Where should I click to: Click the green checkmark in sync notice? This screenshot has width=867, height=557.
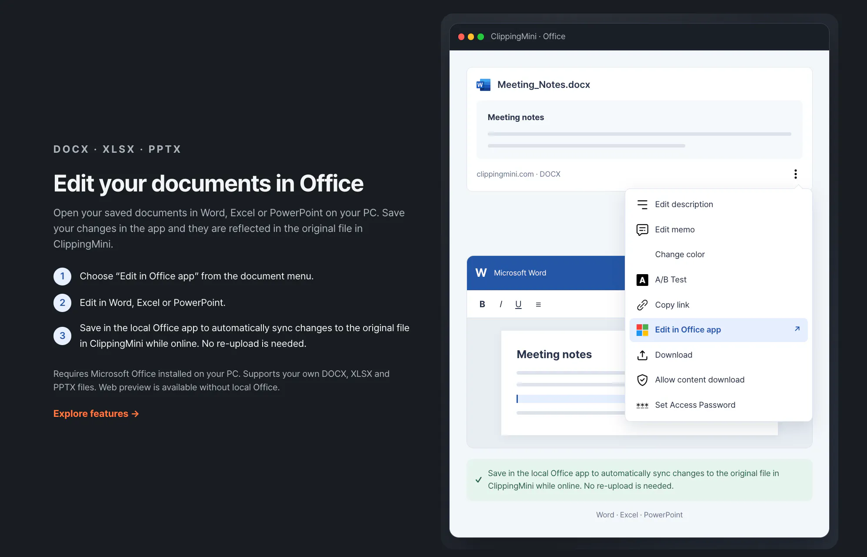point(478,480)
